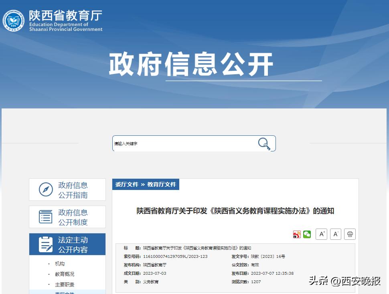Switch to the 教育厅文件 section
389x294 pixels.
click(x=162, y=184)
